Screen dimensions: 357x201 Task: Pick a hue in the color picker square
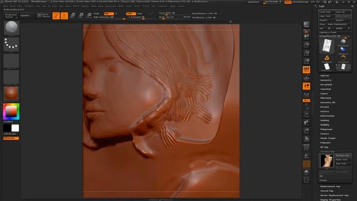click(x=11, y=112)
